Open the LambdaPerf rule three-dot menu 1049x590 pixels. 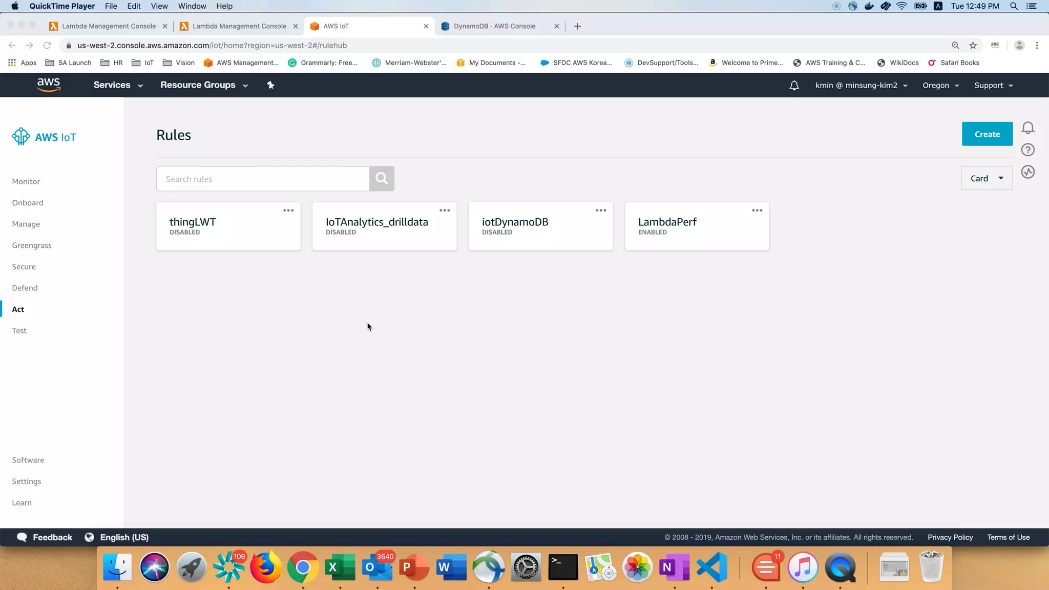click(x=757, y=210)
